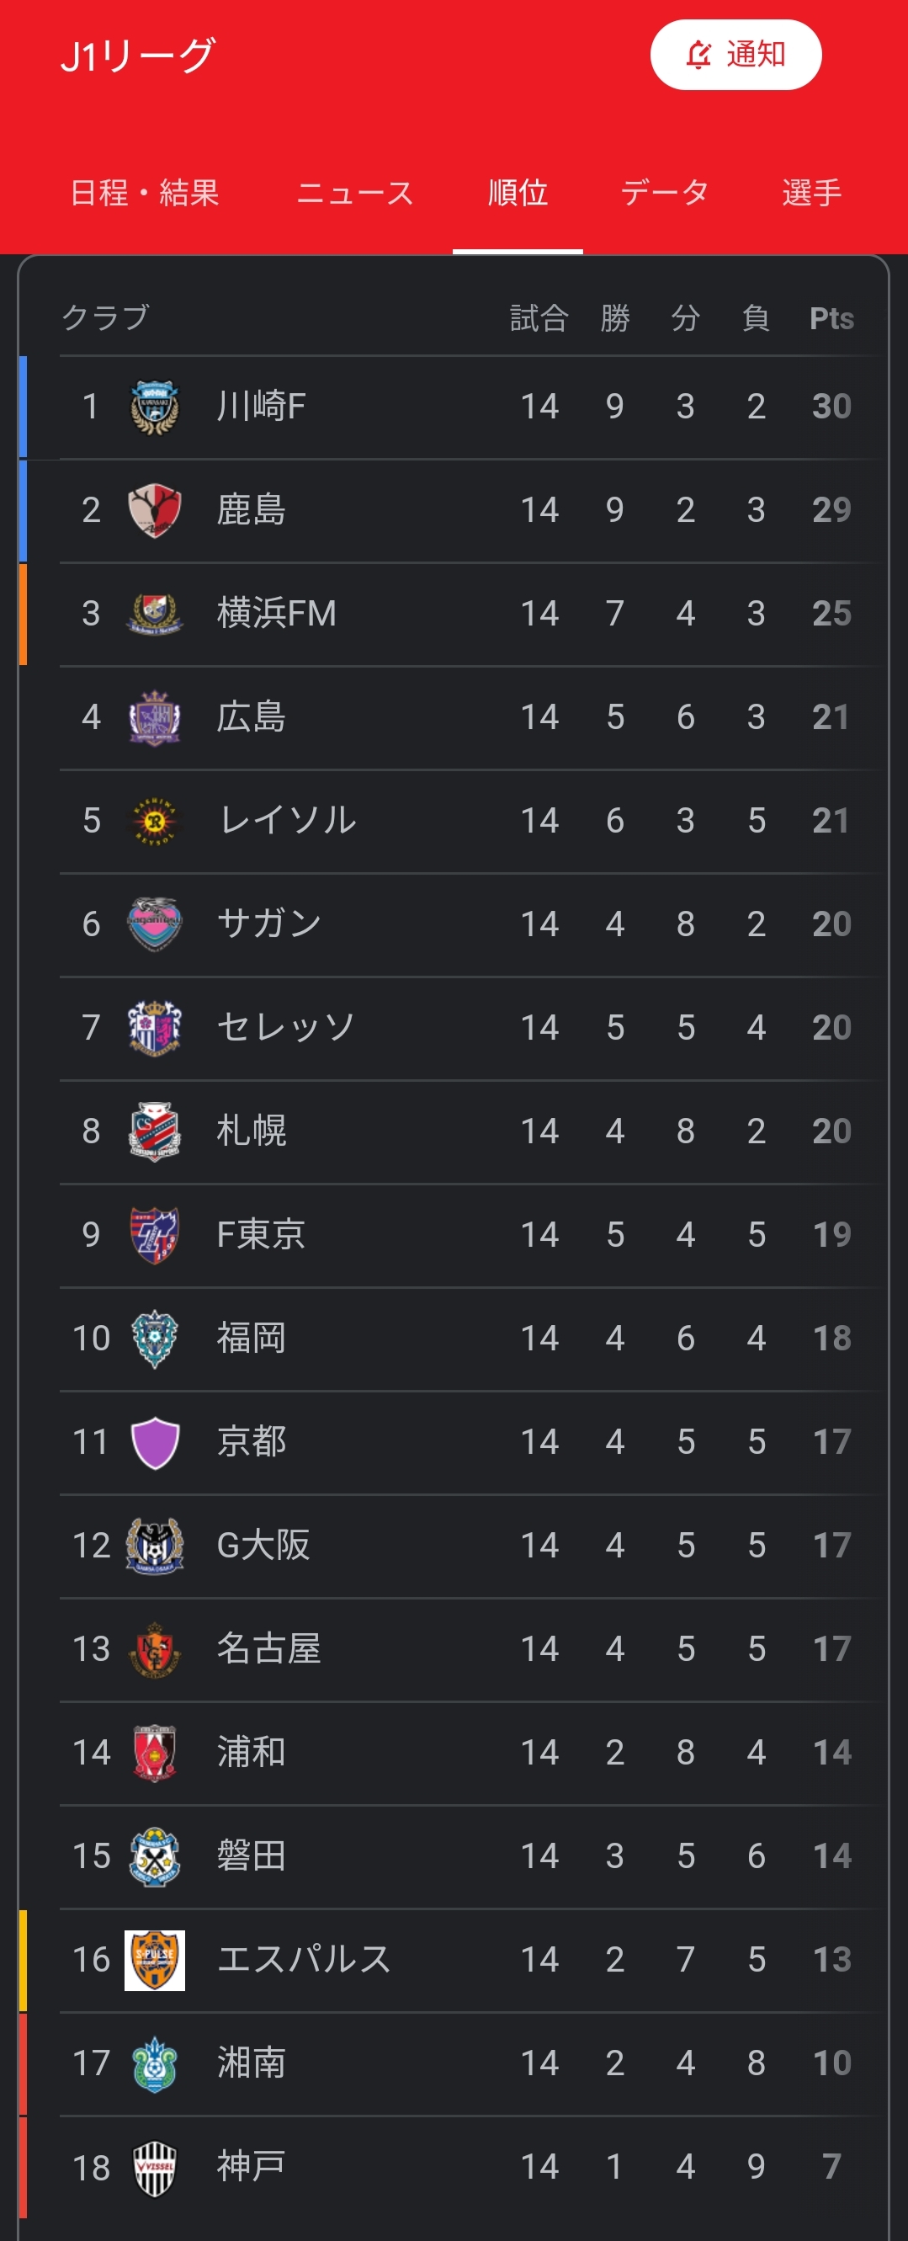908x2241 pixels.
Task: Click the レイソル sun crest icon
Action: point(155,820)
